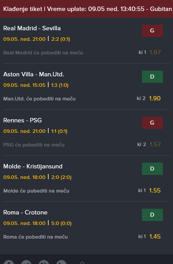Click green D badge for Aston Villa match
Screen dimensions: 173x264
(152, 77)
